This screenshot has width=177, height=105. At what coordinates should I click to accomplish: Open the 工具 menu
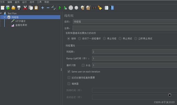39,2
